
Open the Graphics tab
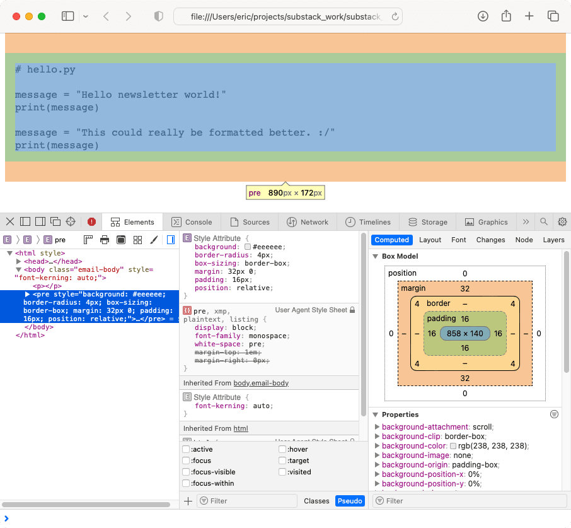pyautogui.click(x=486, y=222)
